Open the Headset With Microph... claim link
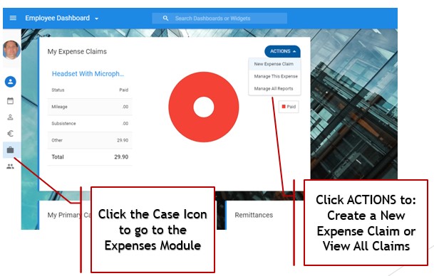 [88, 74]
